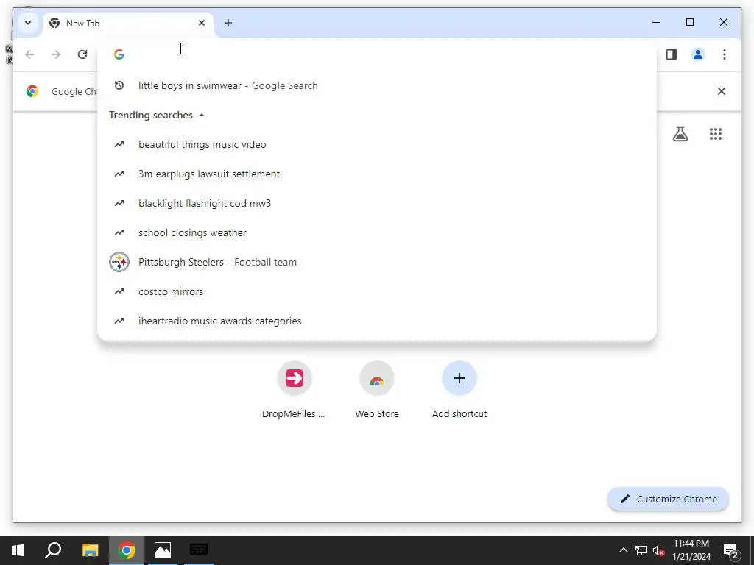The image size is (754, 565).
Task: Open the Google apps grid
Action: 716,134
